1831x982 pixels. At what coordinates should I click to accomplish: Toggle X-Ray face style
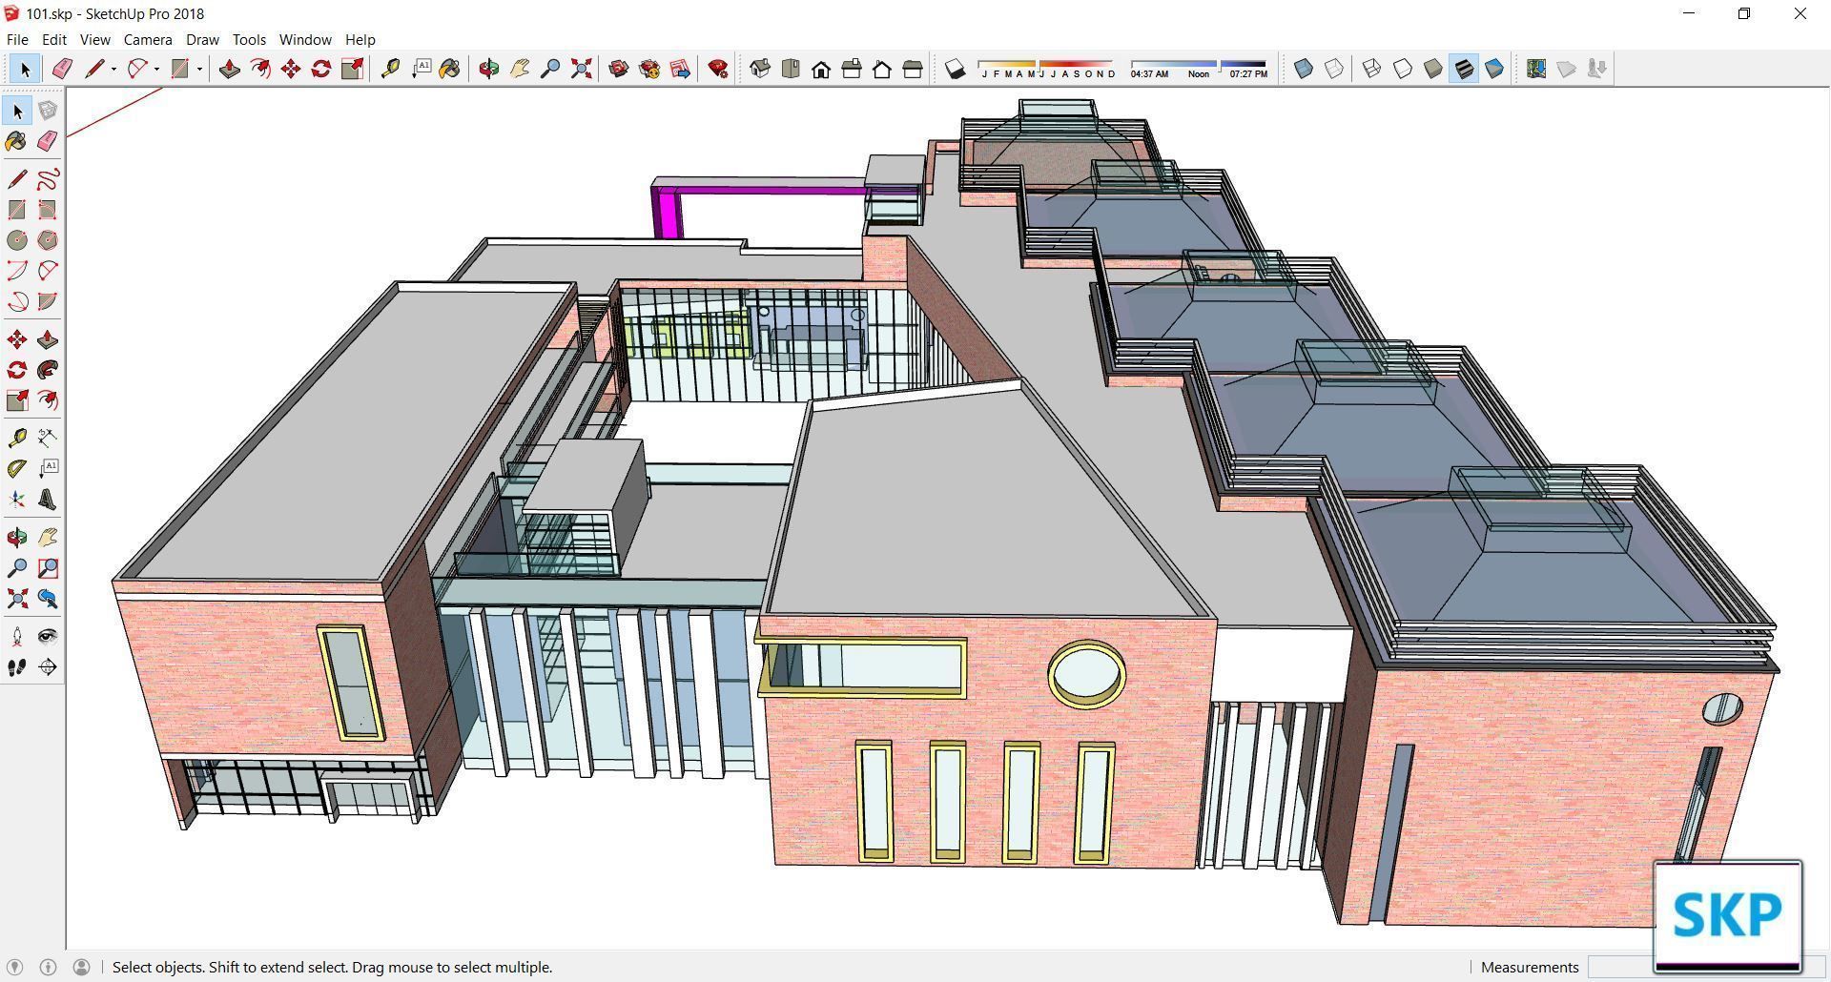coord(1304,69)
